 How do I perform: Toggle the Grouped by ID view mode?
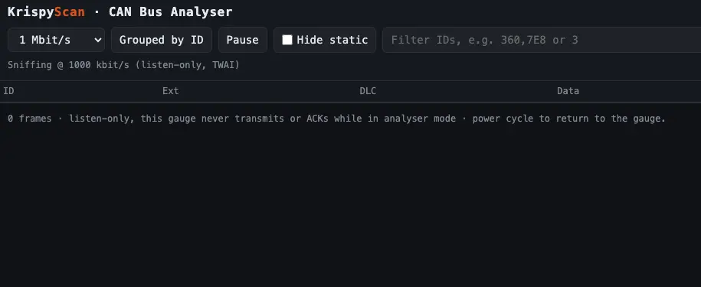tap(162, 40)
